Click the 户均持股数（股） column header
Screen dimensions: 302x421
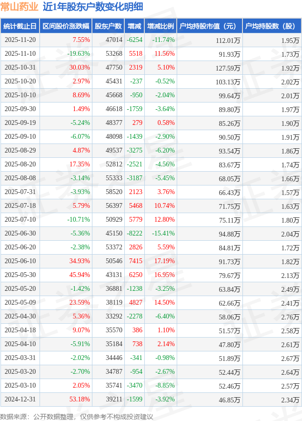coord(272,26)
